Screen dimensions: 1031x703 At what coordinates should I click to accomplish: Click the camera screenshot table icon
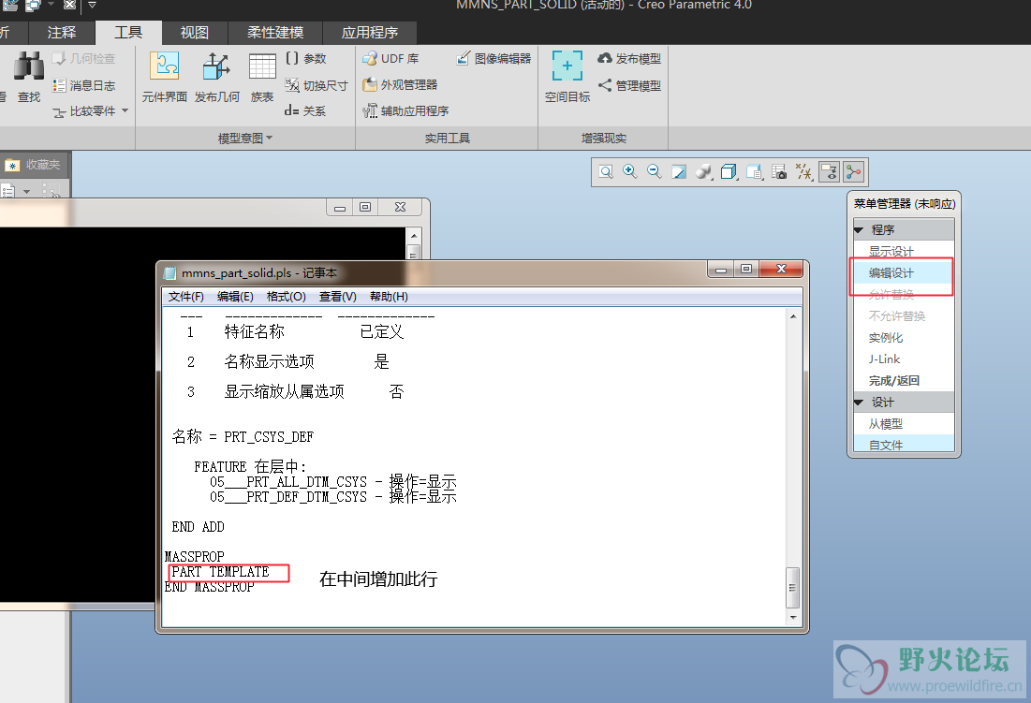click(779, 172)
